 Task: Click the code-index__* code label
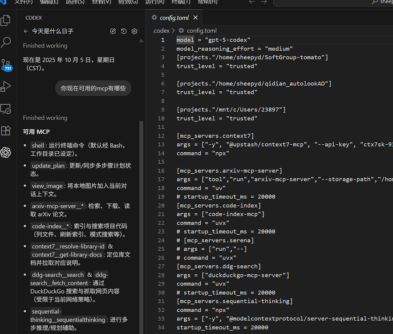point(50,226)
